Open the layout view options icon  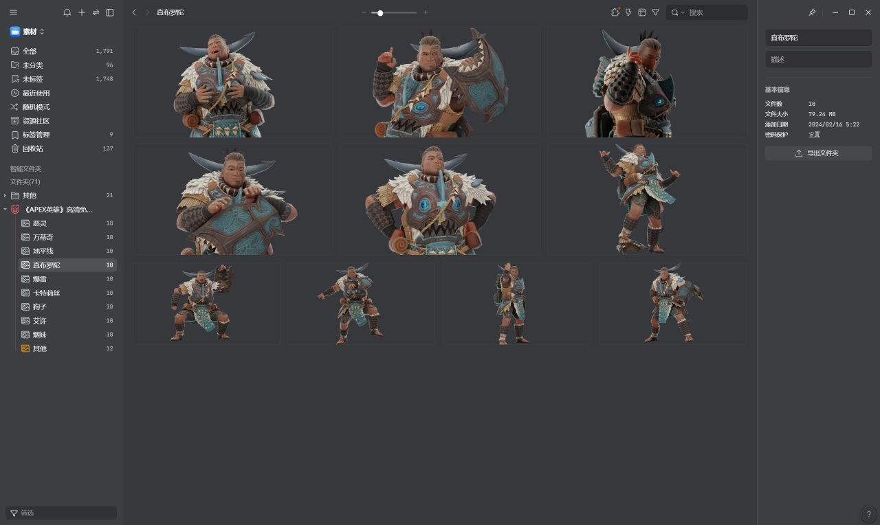642,12
